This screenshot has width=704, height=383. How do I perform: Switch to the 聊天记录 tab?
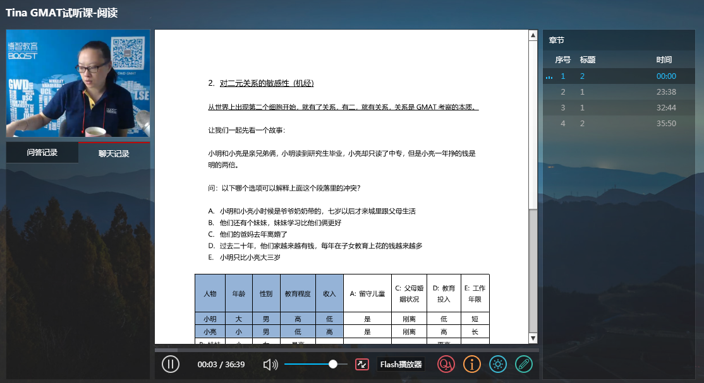[x=114, y=153]
